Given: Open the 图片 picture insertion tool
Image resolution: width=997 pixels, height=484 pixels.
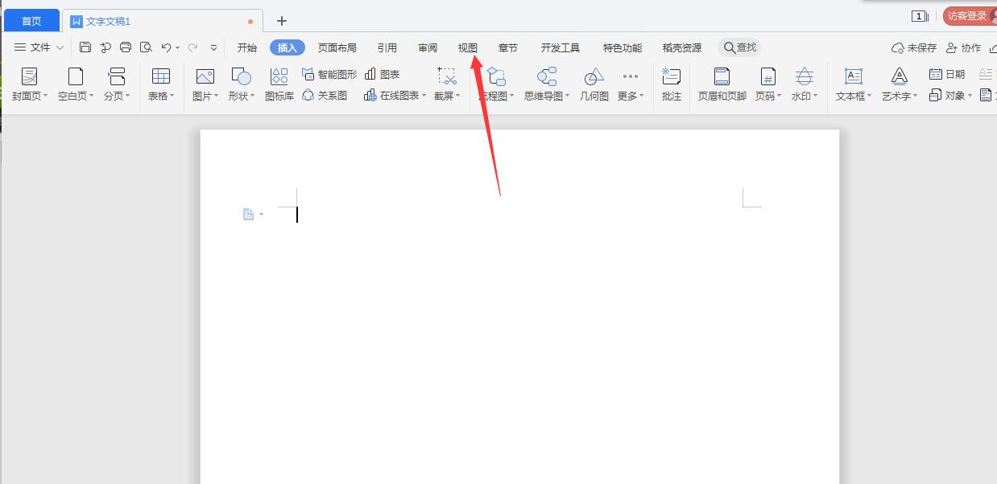Looking at the screenshot, I should pyautogui.click(x=204, y=84).
